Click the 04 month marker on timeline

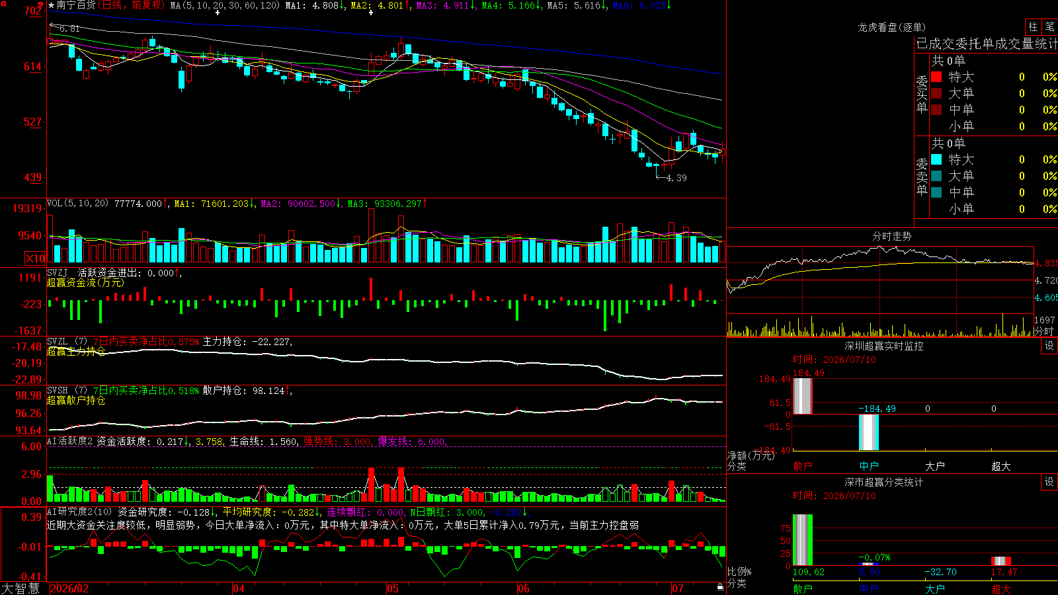[x=239, y=588]
